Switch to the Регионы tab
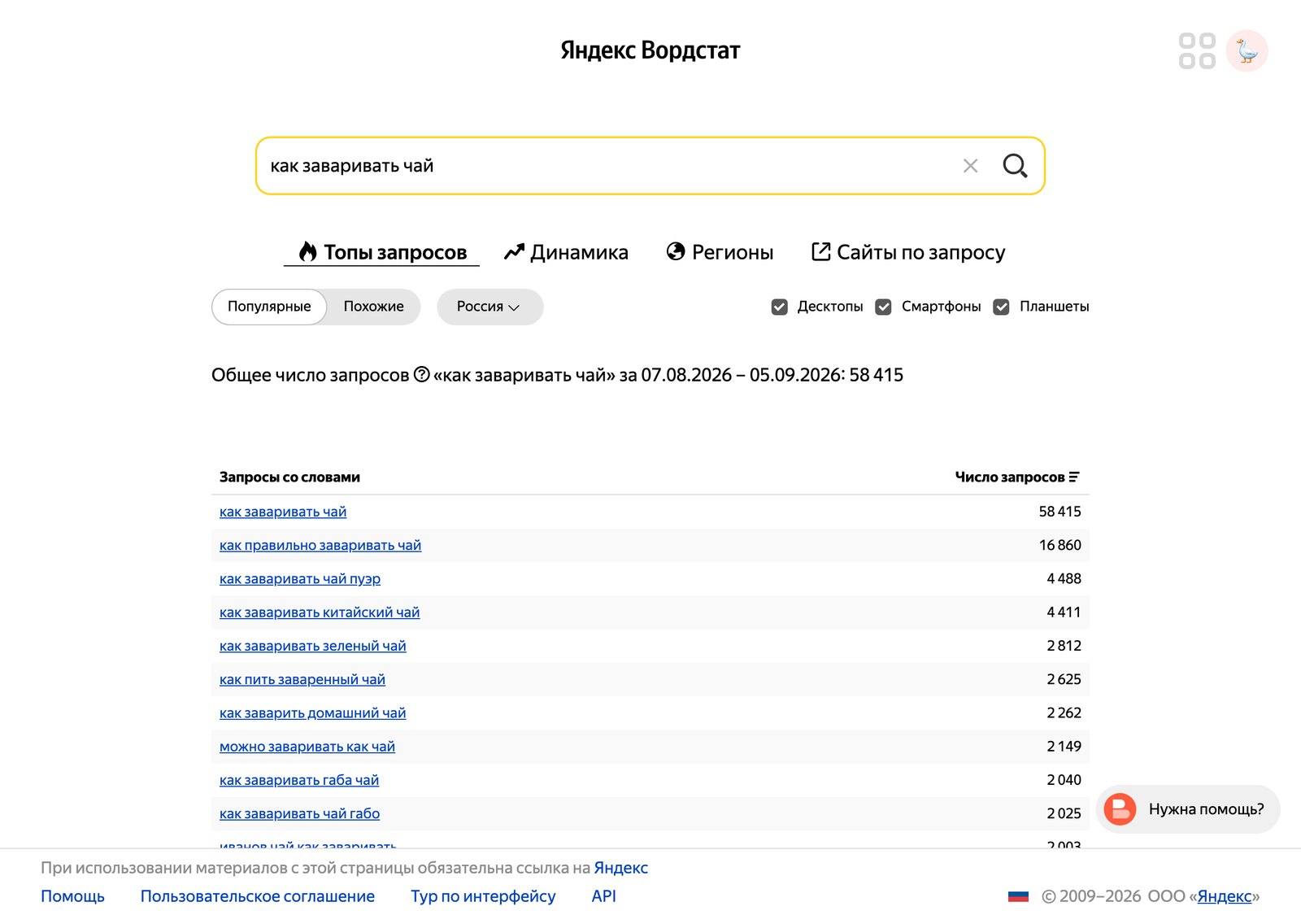Viewport: 1301px width, 915px height. pyautogui.click(x=720, y=252)
